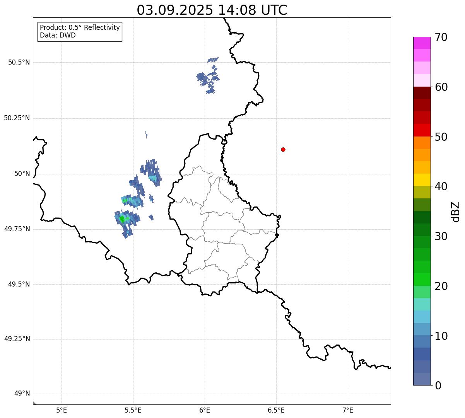Image resolution: width=465 pixels, height=418 pixels.
Task: Pick the yellow colorbar swatch just above 40
Action: click(422, 180)
